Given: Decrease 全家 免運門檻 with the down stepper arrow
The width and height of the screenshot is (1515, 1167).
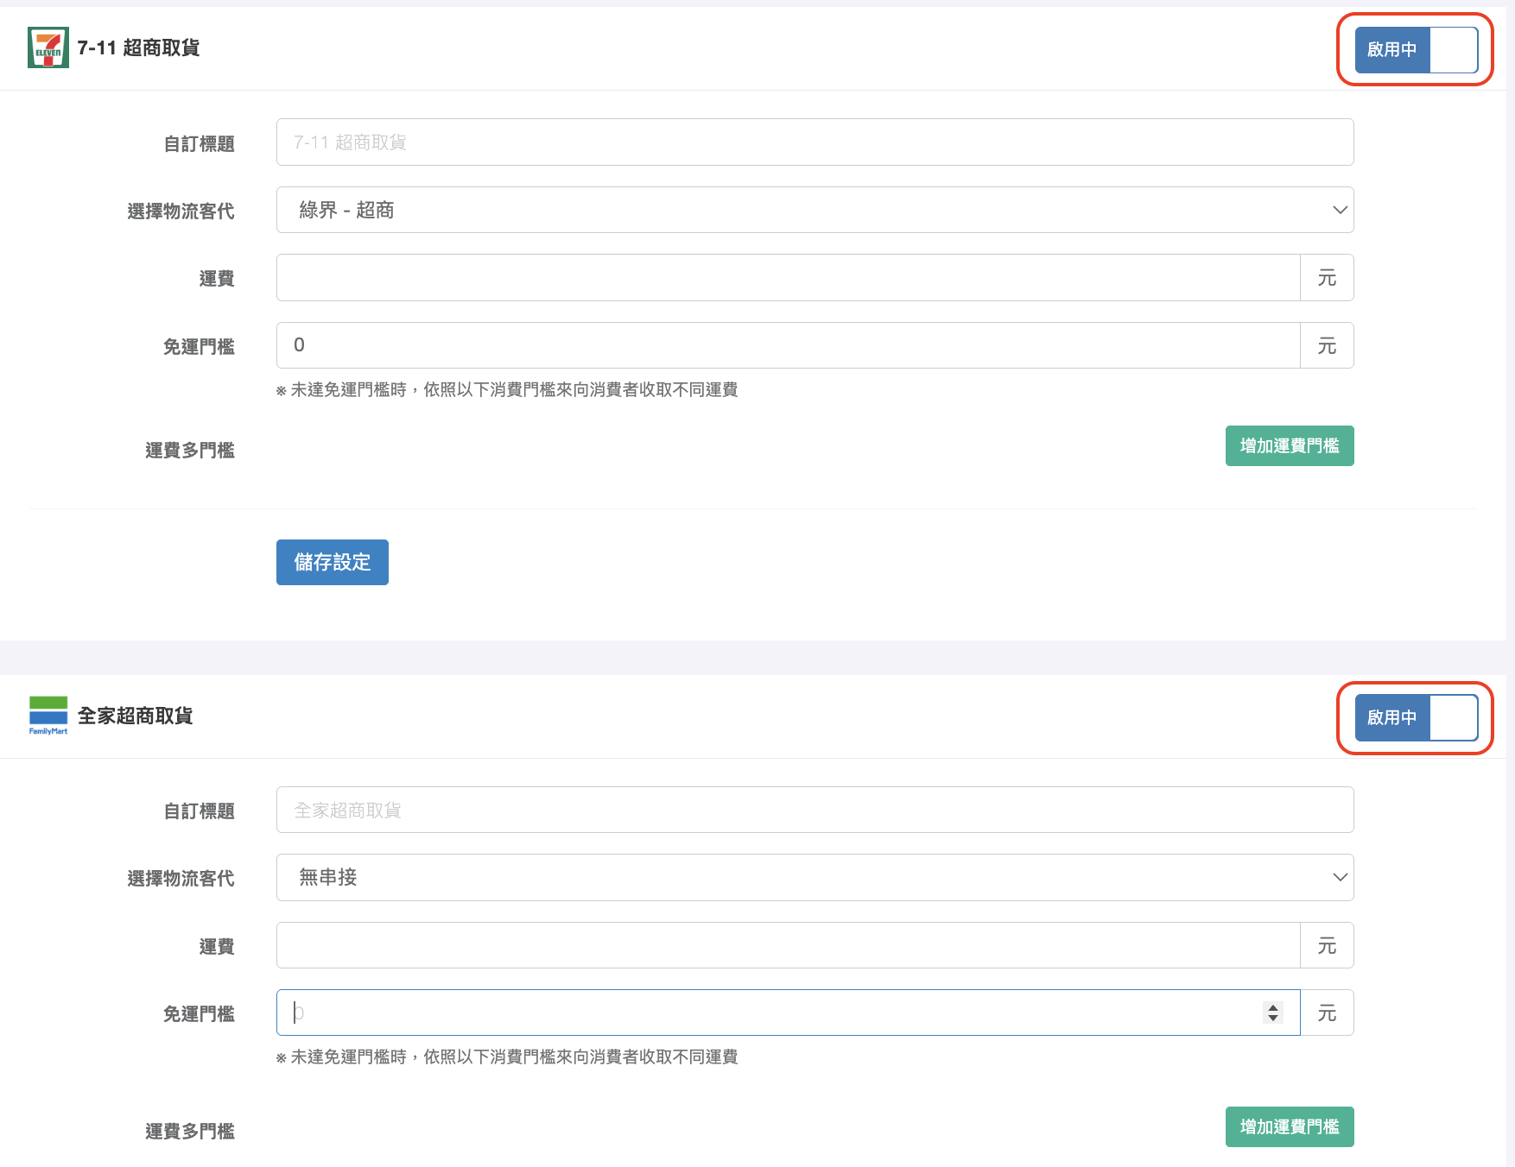Looking at the screenshot, I should point(1273,1019).
